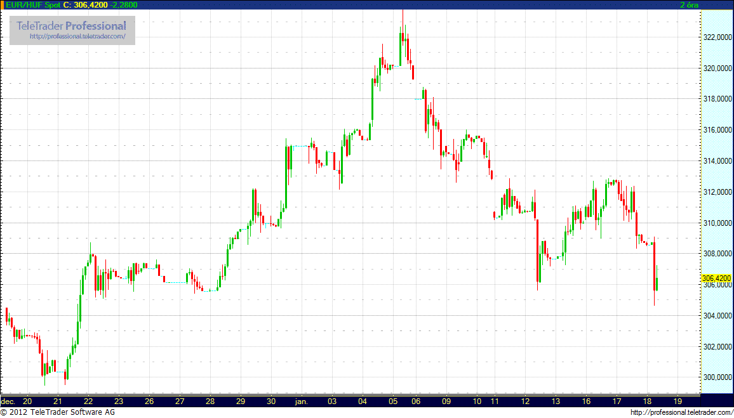Screen dimensions: 734x418
Task: Click the yellow 306,4200 current price tag
Action: point(717,278)
